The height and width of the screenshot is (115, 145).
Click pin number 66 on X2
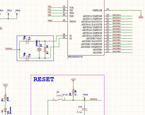click(x=64, y=37)
